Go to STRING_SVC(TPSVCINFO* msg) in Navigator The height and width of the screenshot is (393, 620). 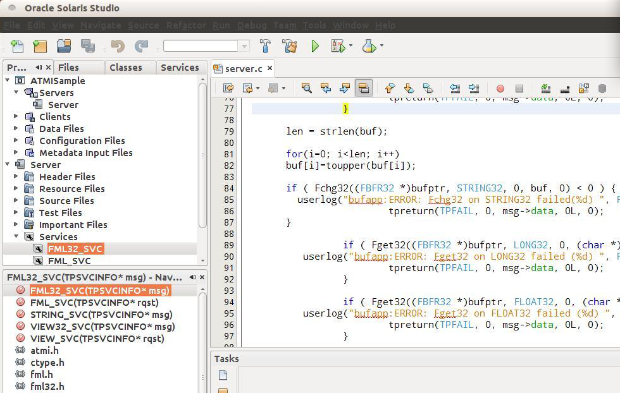(101, 315)
